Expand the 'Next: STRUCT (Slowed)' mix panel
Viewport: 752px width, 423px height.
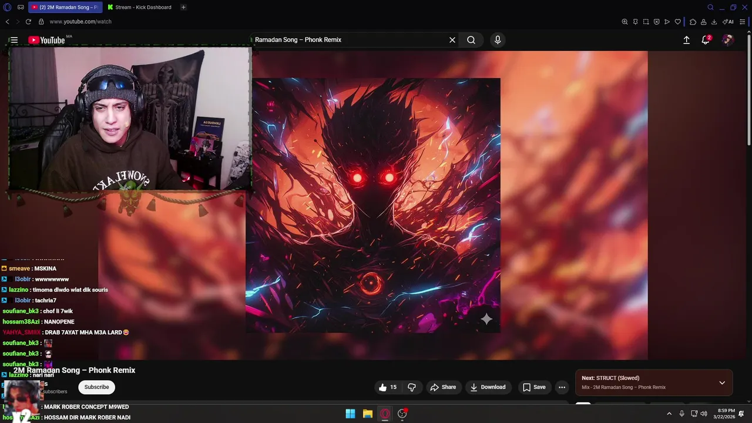[722, 382]
